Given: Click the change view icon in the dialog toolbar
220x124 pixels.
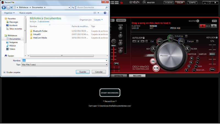Looking at the screenshot, I should (x=95, y=13).
